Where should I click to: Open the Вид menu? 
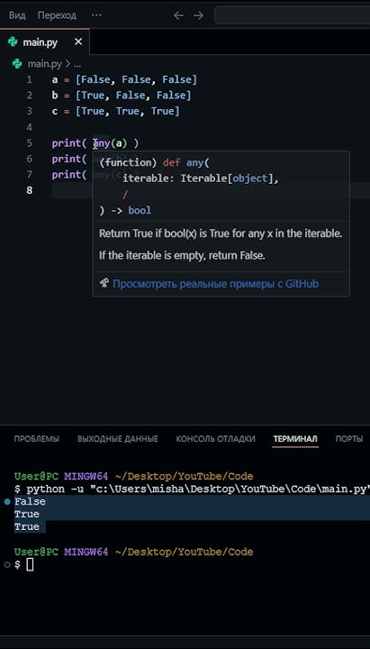(x=17, y=15)
